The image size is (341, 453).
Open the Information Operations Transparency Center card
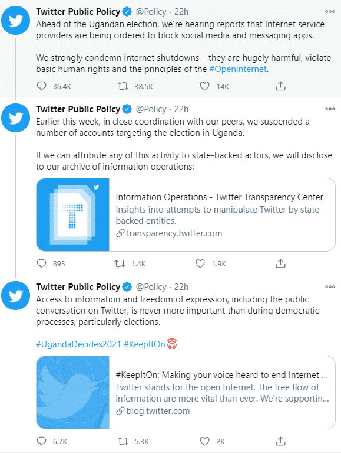click(186, 214)
